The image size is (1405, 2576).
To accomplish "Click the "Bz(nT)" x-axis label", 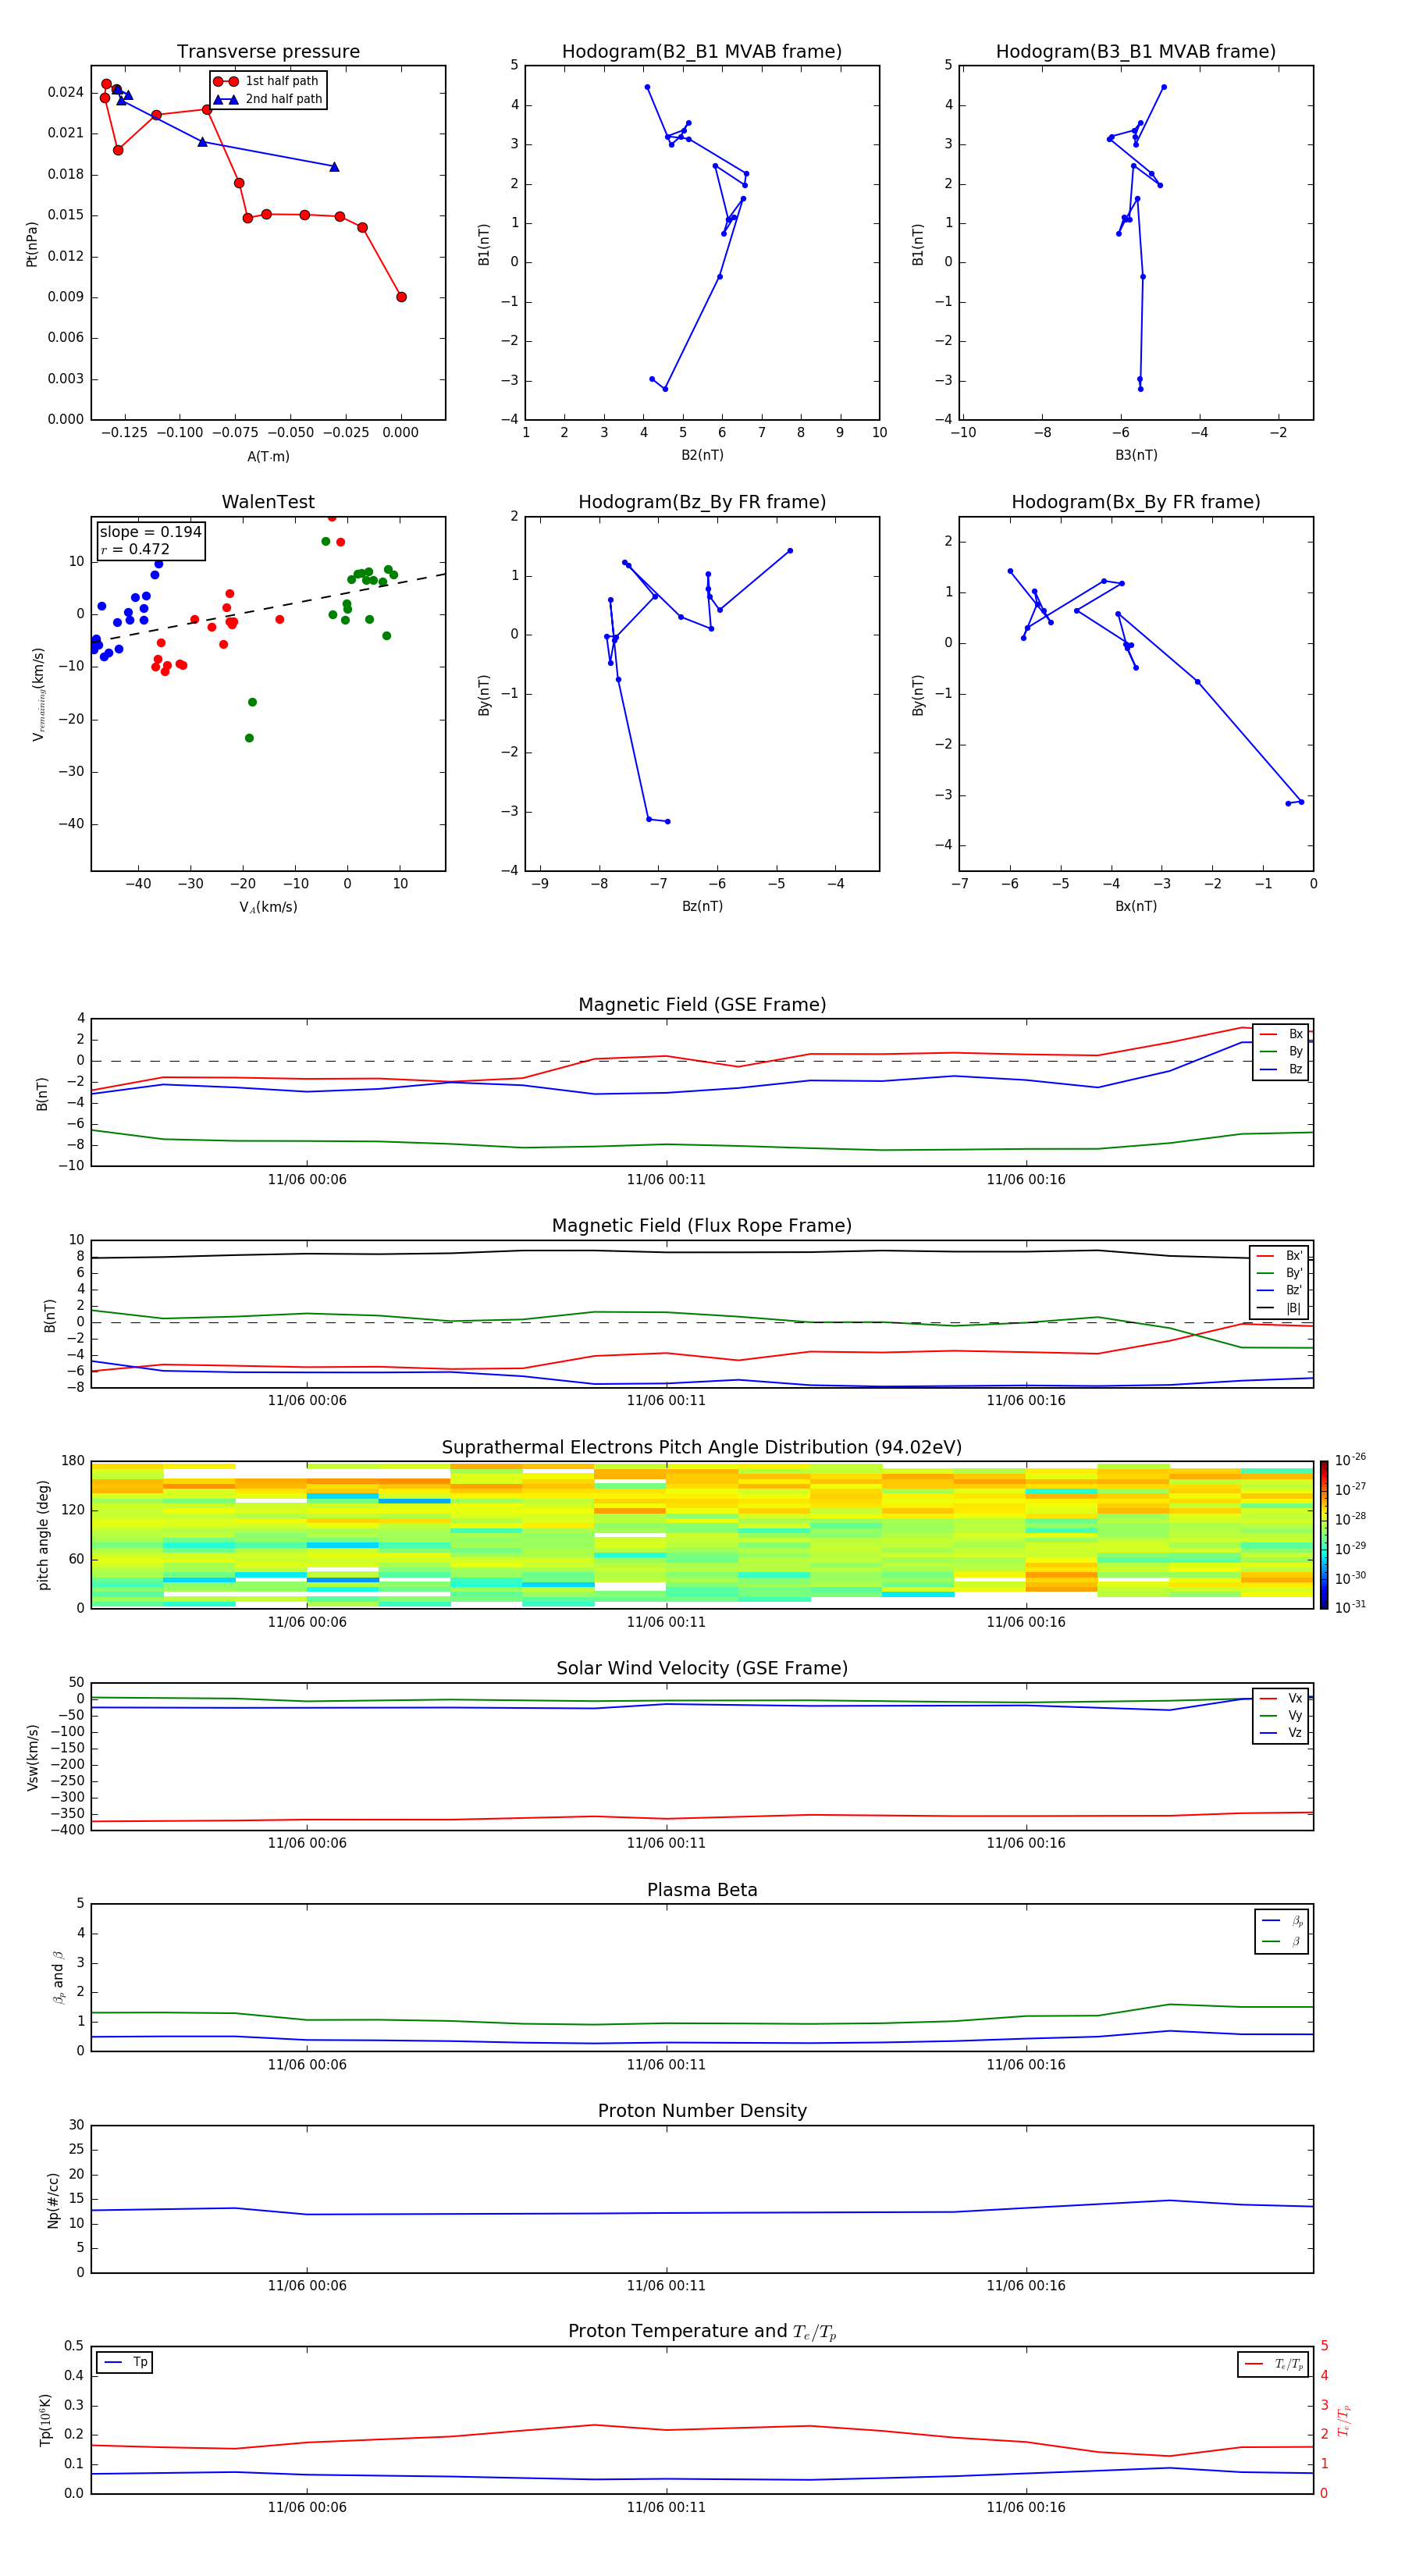I will click(702, 906).
